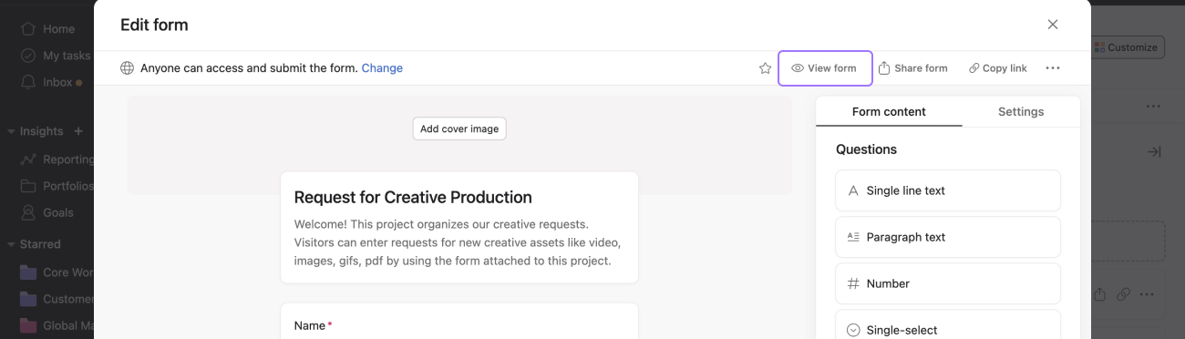
Task: Click Add cover image button
Action: 459,128
